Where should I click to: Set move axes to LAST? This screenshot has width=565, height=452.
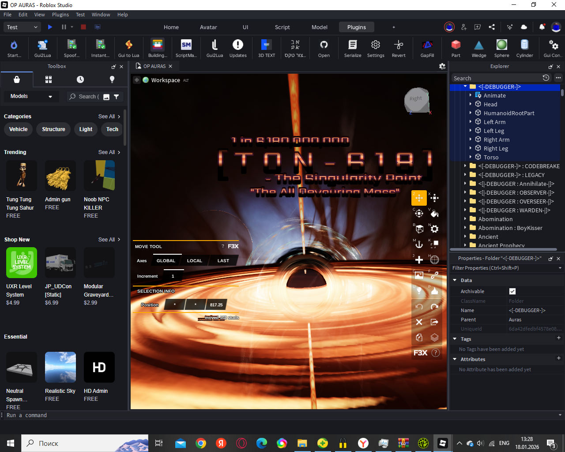(223, 261)
